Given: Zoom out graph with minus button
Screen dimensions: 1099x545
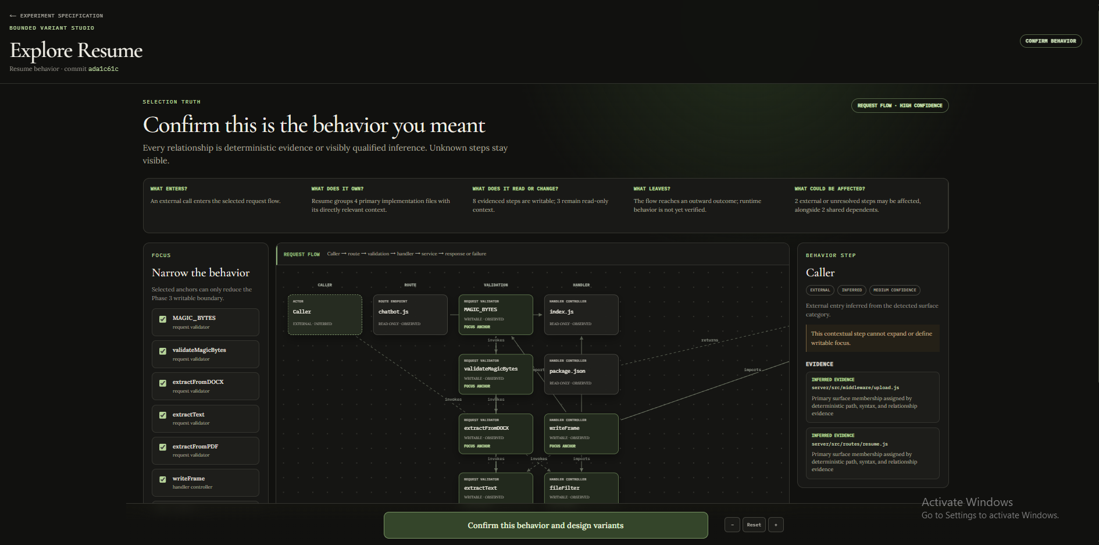Looking at the screenshot, I should pyautogui.click(x=732, y=525).
